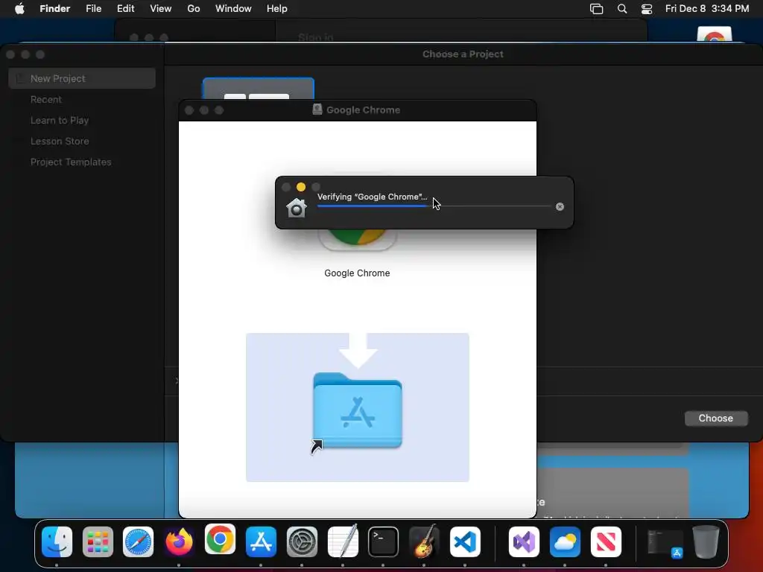Open System Preferences from the Dock

pos(302,541)
